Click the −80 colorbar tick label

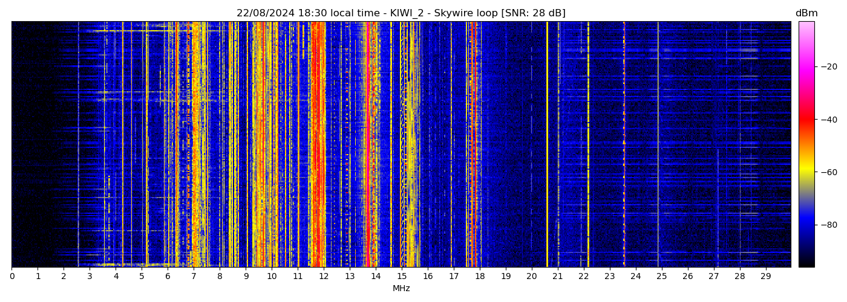click(x=828, y=225)
